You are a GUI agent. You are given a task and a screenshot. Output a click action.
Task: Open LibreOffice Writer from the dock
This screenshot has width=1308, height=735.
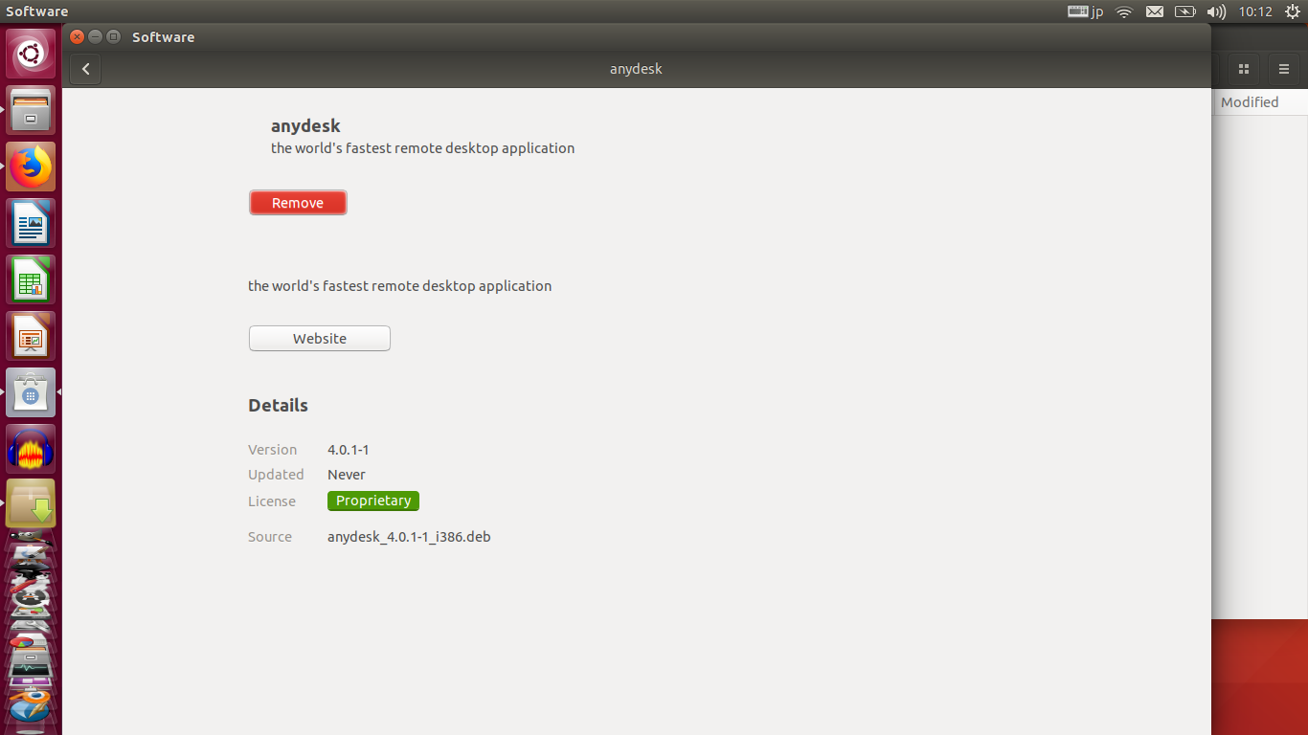coord(31,223)
